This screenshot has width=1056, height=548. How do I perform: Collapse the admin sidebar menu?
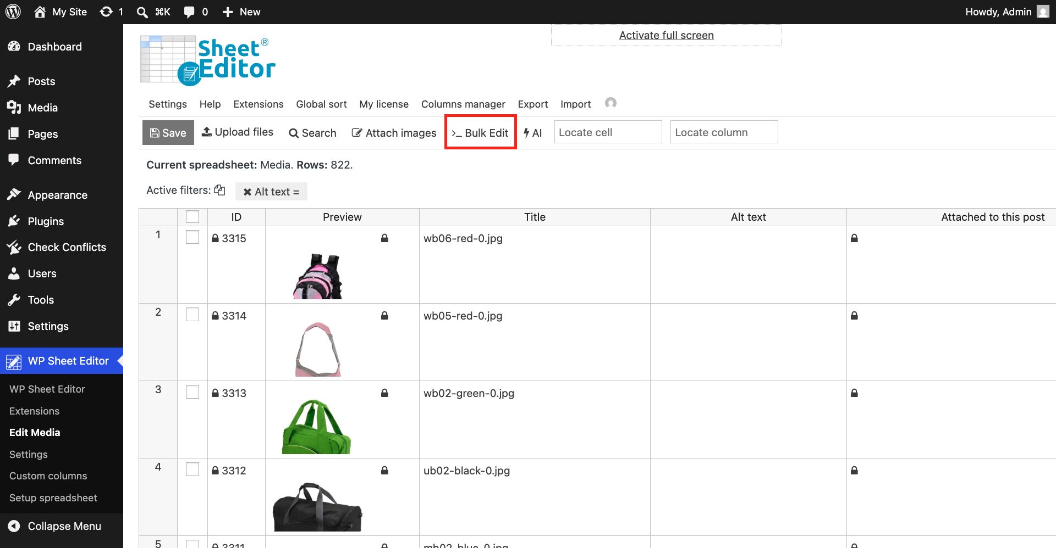click(x=55, y=526)
